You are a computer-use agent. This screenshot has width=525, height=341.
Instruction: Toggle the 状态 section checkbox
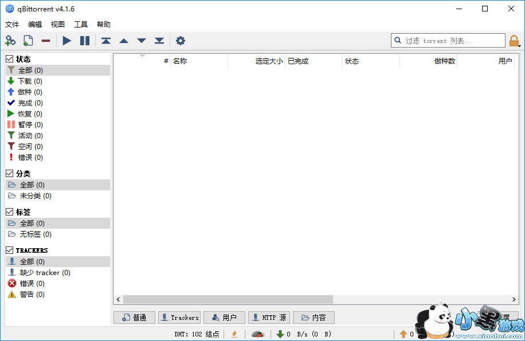9,59
